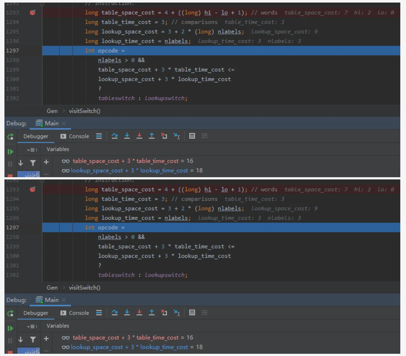Click tableswitch in the lower editor code
406x356 pixels.
click(x=116, y=275)
